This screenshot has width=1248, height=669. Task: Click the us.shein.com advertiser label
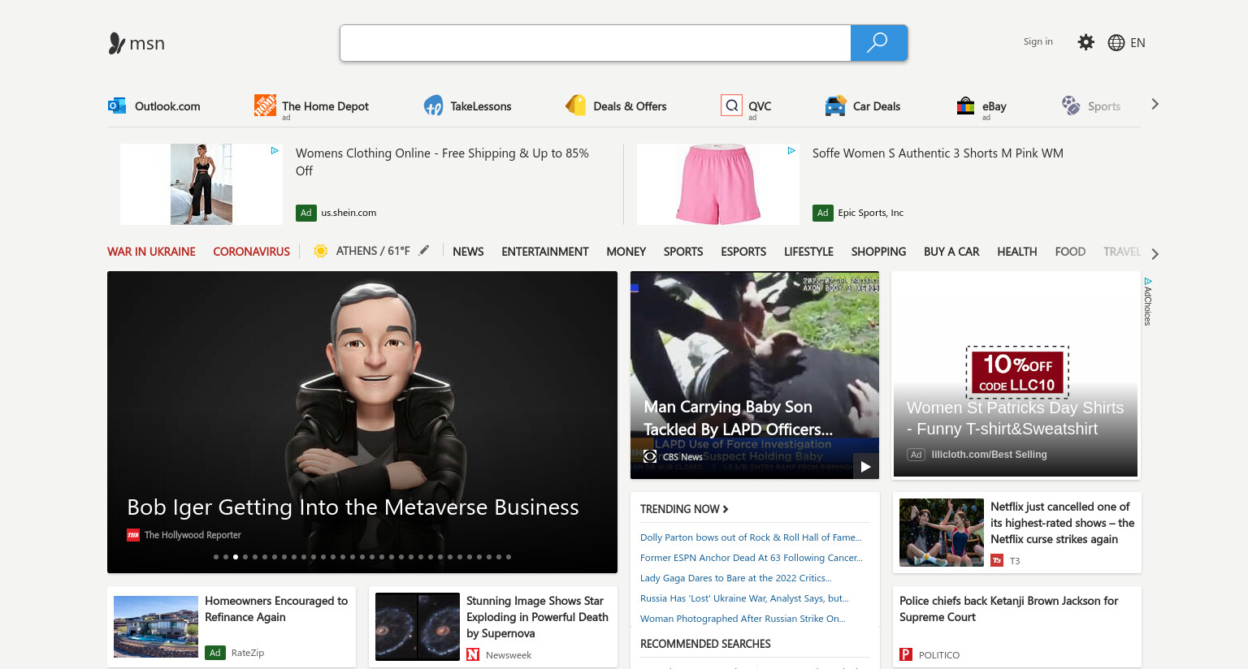click(349, 213)
